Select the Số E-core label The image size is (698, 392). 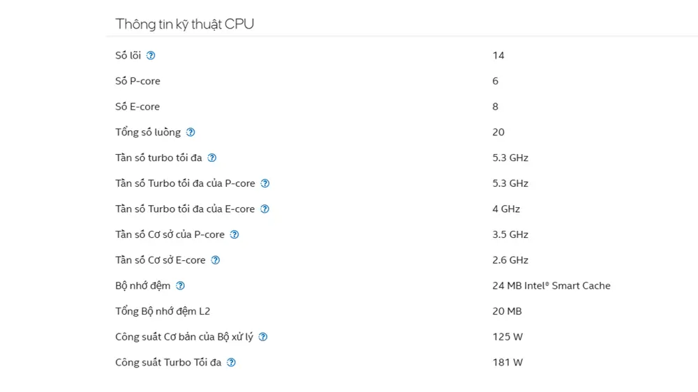[x=137, y=107]
